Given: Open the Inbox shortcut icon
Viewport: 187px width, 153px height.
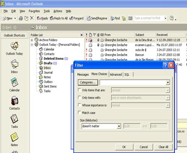Looking at the screenshot, I should coord(14,64).
